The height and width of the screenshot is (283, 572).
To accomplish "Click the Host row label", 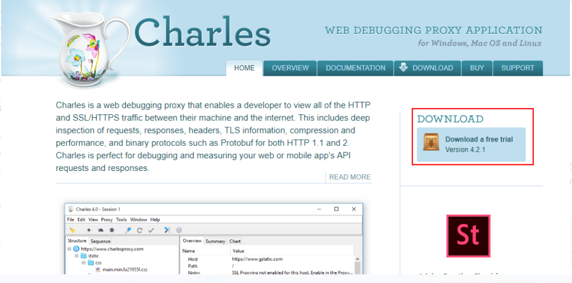I will [x=193, y=259].
